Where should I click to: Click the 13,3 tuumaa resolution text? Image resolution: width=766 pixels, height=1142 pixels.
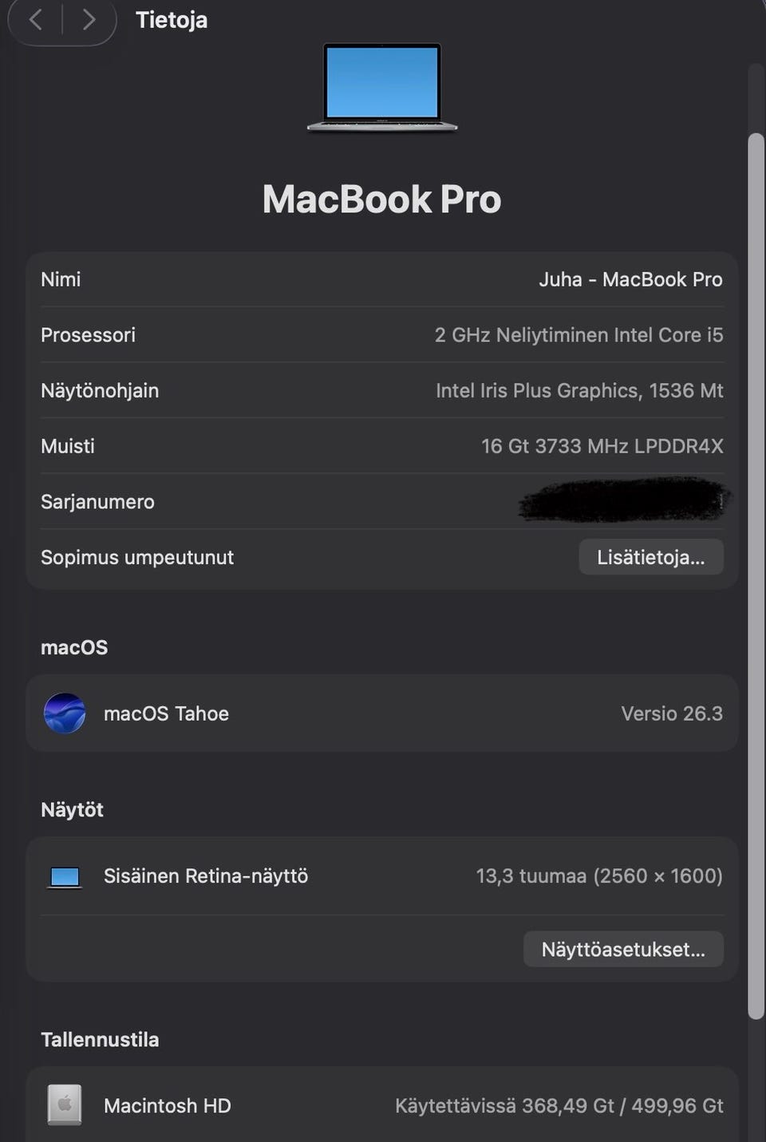click(598, 876)
